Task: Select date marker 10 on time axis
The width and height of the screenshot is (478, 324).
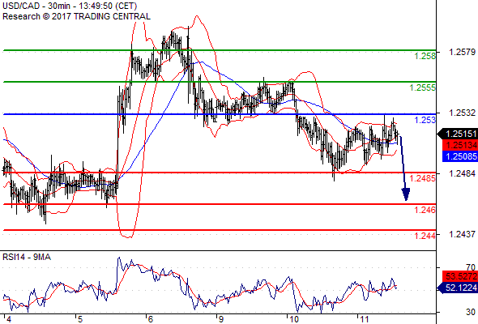Action: tap(294, 319)
